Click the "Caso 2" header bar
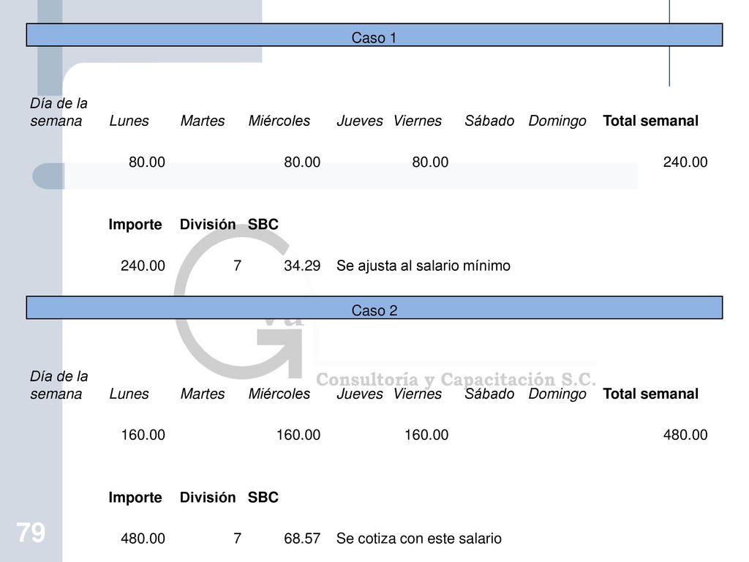 374,308
